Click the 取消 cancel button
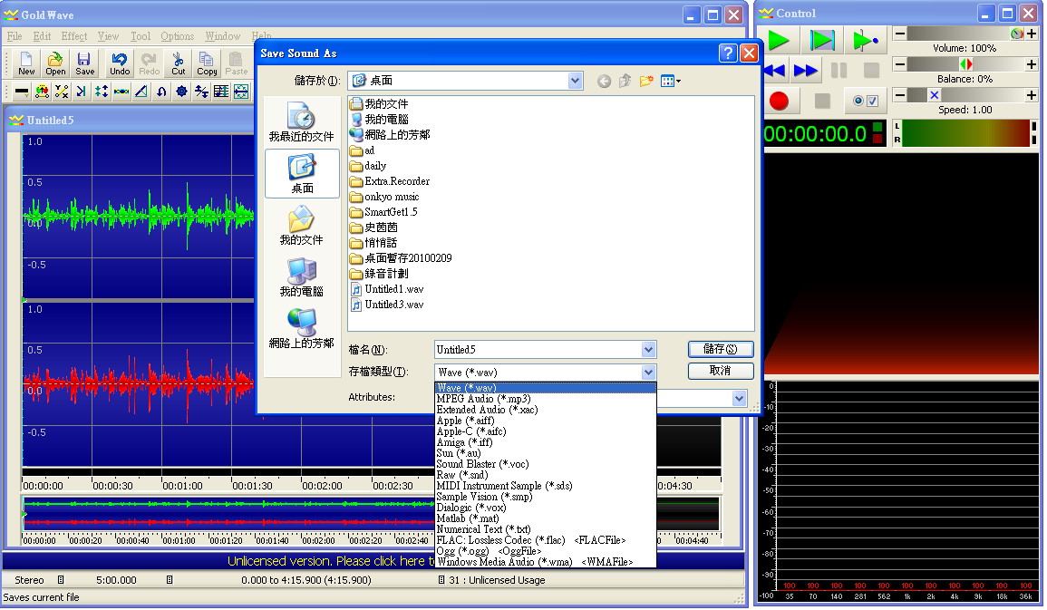1047x610 pixels. (721, 371)
